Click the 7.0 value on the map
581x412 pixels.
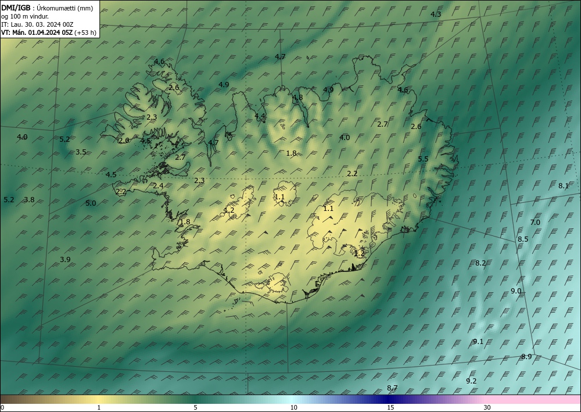pos(535,223)
